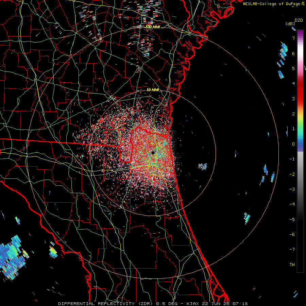
Task: Select the 2 value on color scale
Action: [x=293, y=114]
